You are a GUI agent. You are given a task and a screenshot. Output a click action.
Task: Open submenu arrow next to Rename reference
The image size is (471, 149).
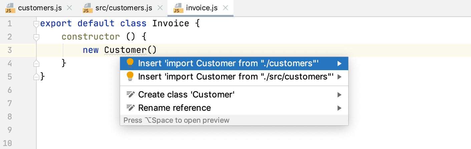point(339,108)
